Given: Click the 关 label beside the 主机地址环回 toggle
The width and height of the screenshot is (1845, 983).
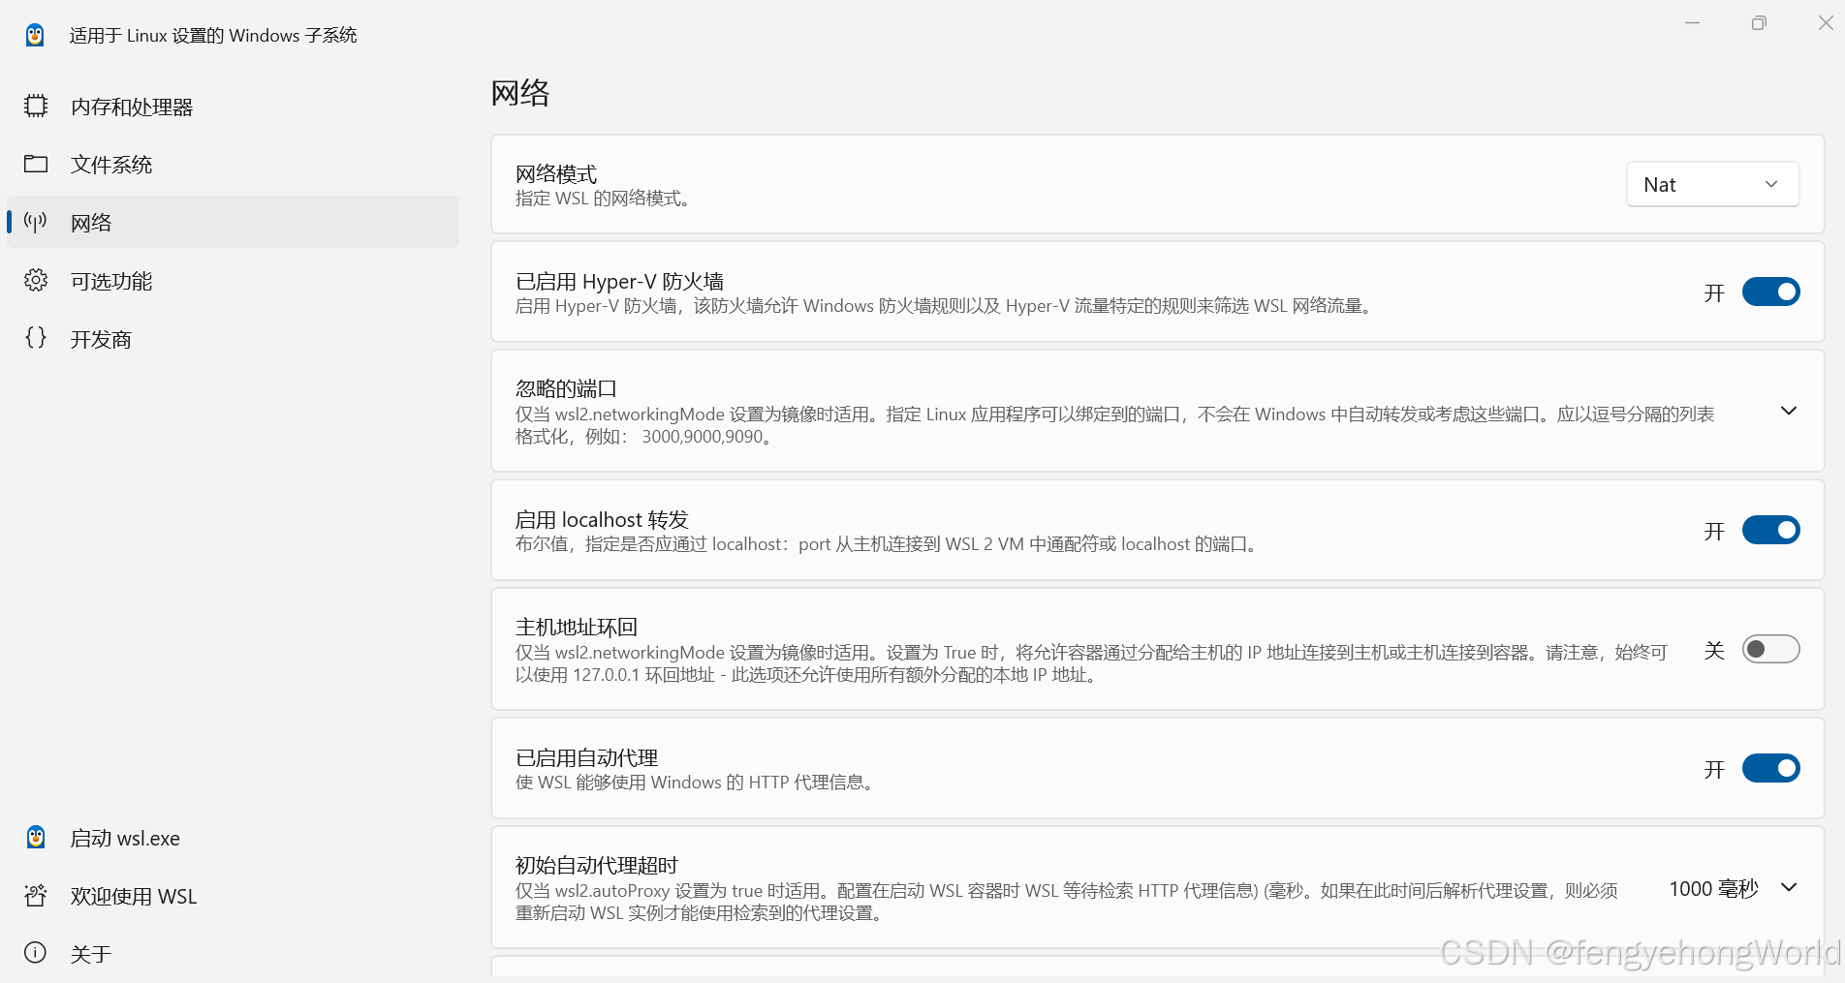Looking at the screenshot, I should click(x=1714, y=650).
